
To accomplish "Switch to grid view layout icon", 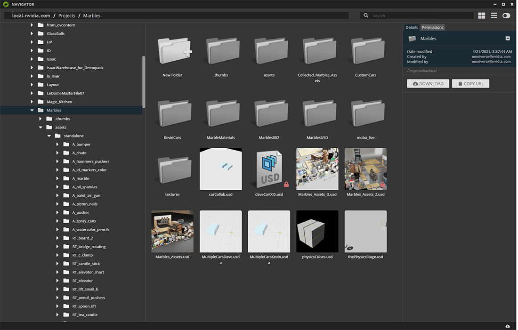I will [482, 16].
